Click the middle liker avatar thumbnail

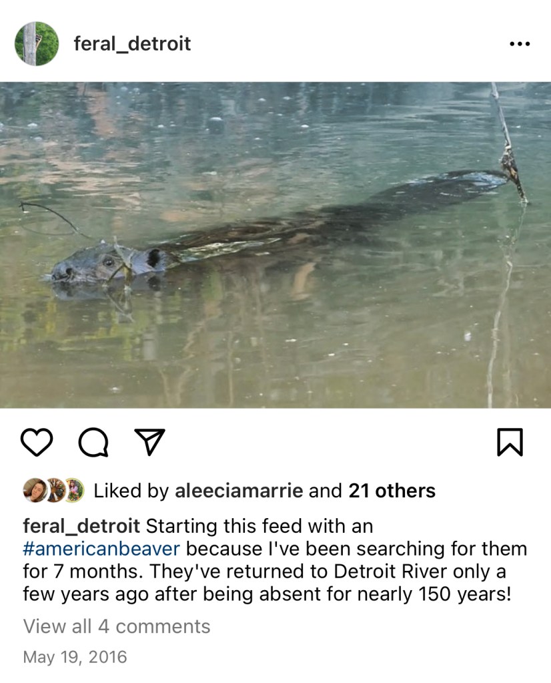point(53,491)
